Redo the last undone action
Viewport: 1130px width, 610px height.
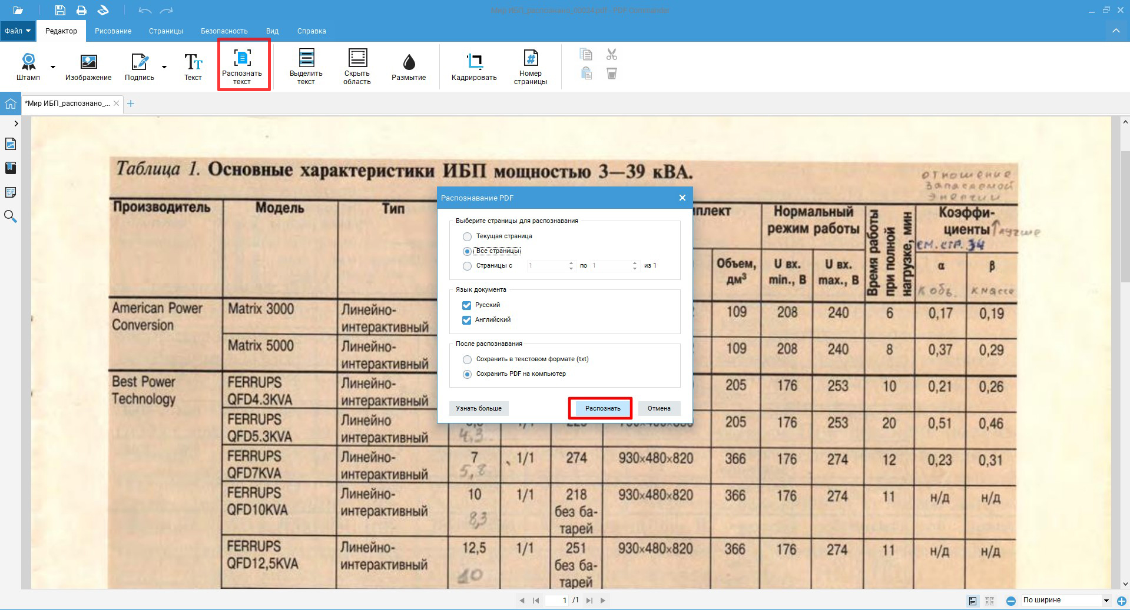coord(167,10)
